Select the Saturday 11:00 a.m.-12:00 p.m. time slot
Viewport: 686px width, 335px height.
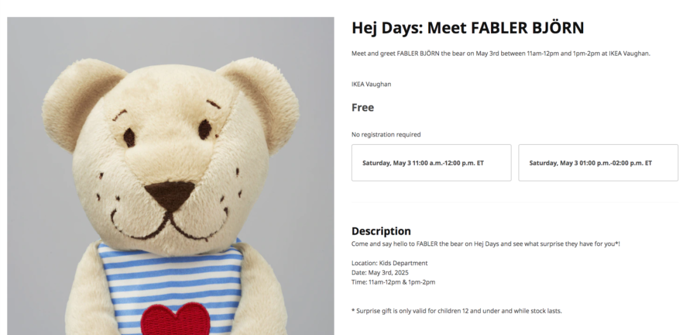click(x=431, y=163)
